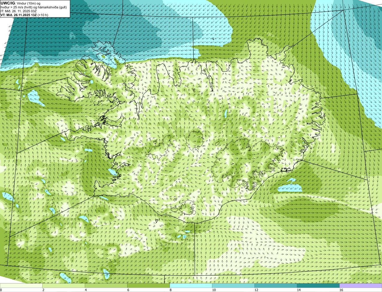Click the 'UWC/IG: Vindur (10m) og' title line
This screenshot has width=382, height=292.
click(21, 3)
